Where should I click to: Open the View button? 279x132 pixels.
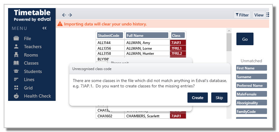(x=259, y=15)
